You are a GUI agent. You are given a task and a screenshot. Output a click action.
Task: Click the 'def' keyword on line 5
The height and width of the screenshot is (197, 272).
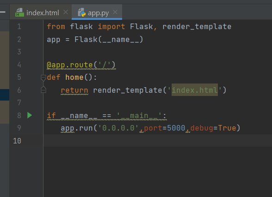pyautogui.click(x=54, y=78)
